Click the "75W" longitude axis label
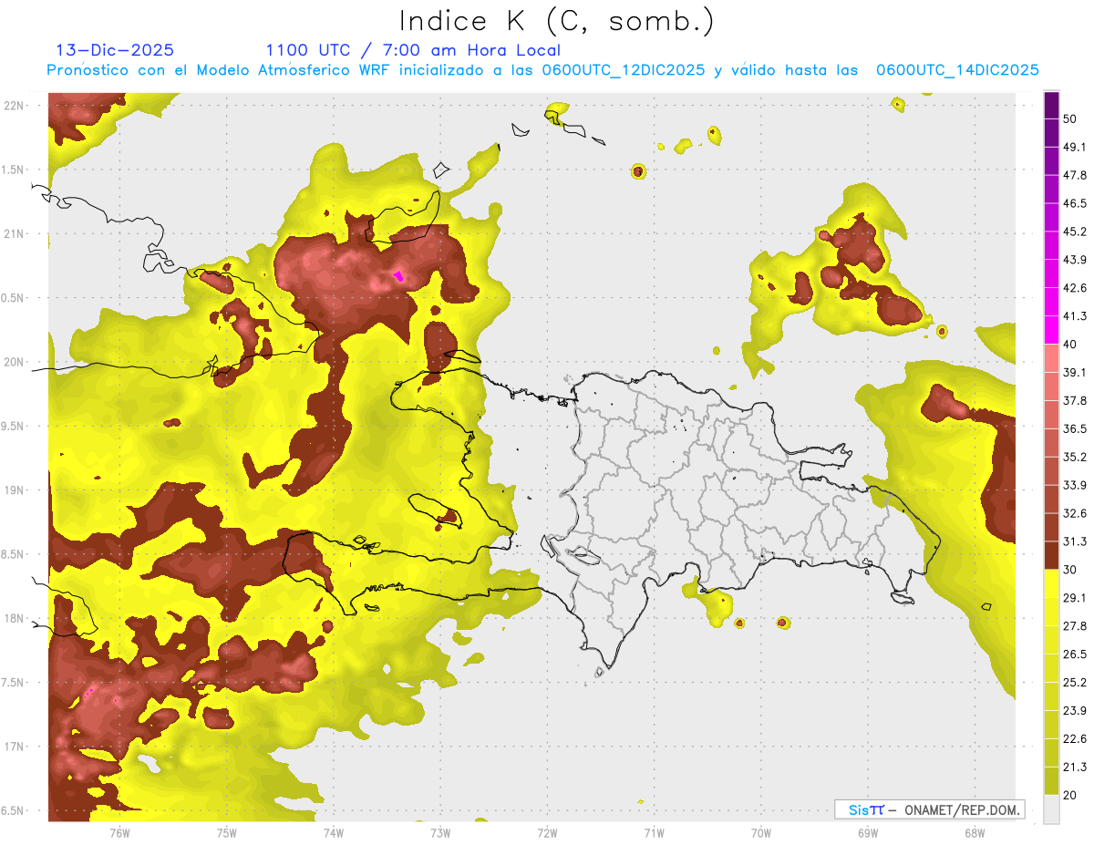 [227, 833]
